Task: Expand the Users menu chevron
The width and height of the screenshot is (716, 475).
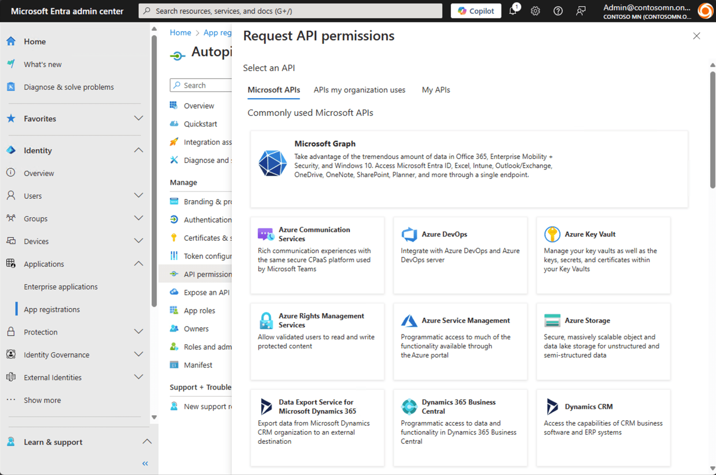Action: pos(138,195)
